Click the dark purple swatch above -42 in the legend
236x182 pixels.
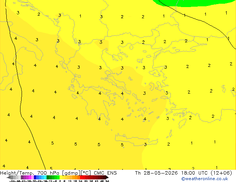(x=22, y=177)
